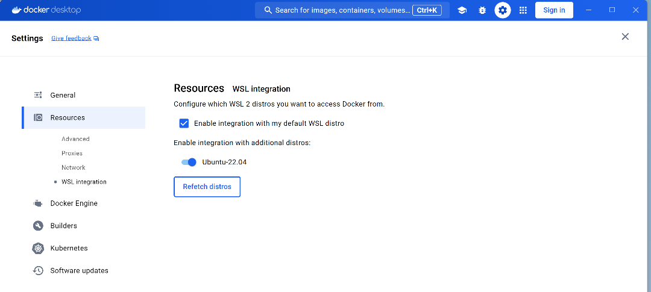
Task: Focus the search images, containers, volumes field
Action: click(352, 10)
